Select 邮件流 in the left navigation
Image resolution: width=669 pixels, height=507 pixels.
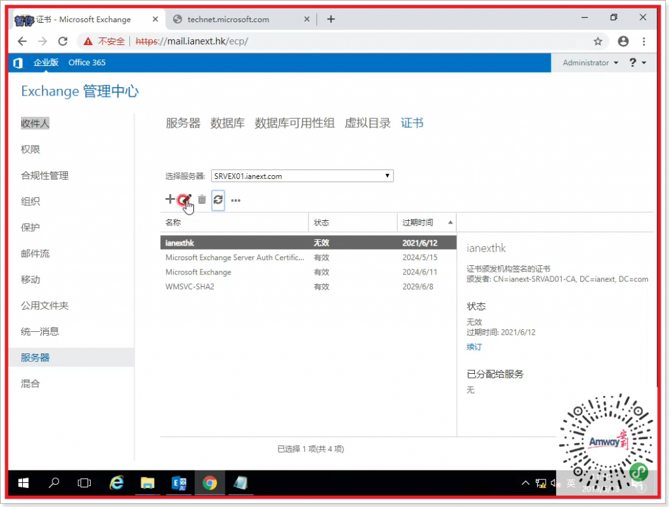pos(35,253)
